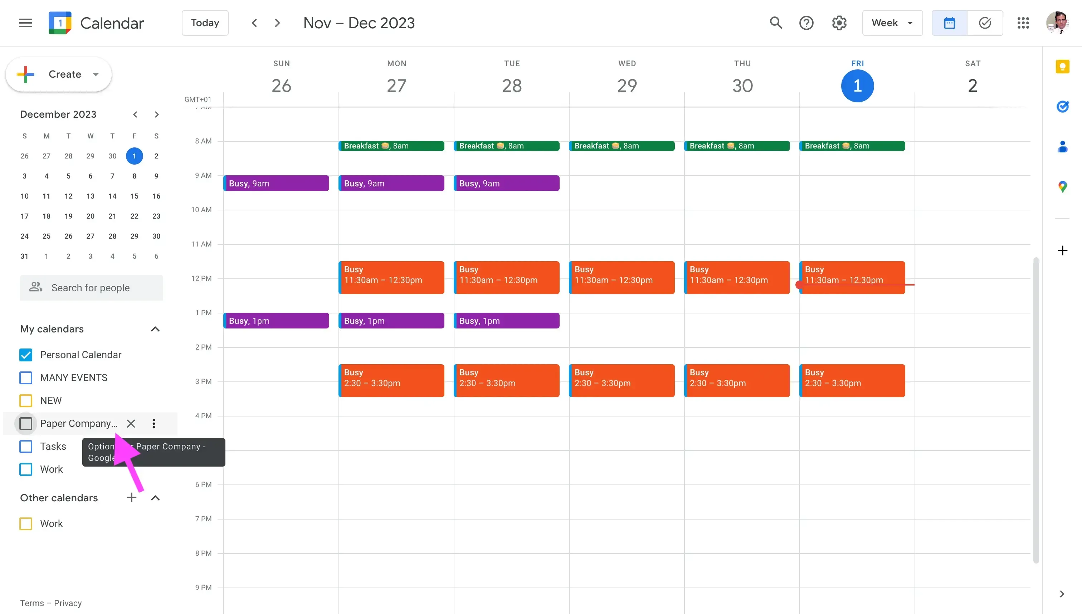Check the NEW calendar checkbox
This screenshot has height=614, width=1082.
click(26, 400)
